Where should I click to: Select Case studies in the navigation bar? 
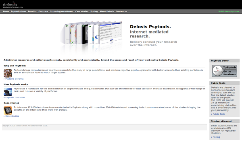coord(82,11)
